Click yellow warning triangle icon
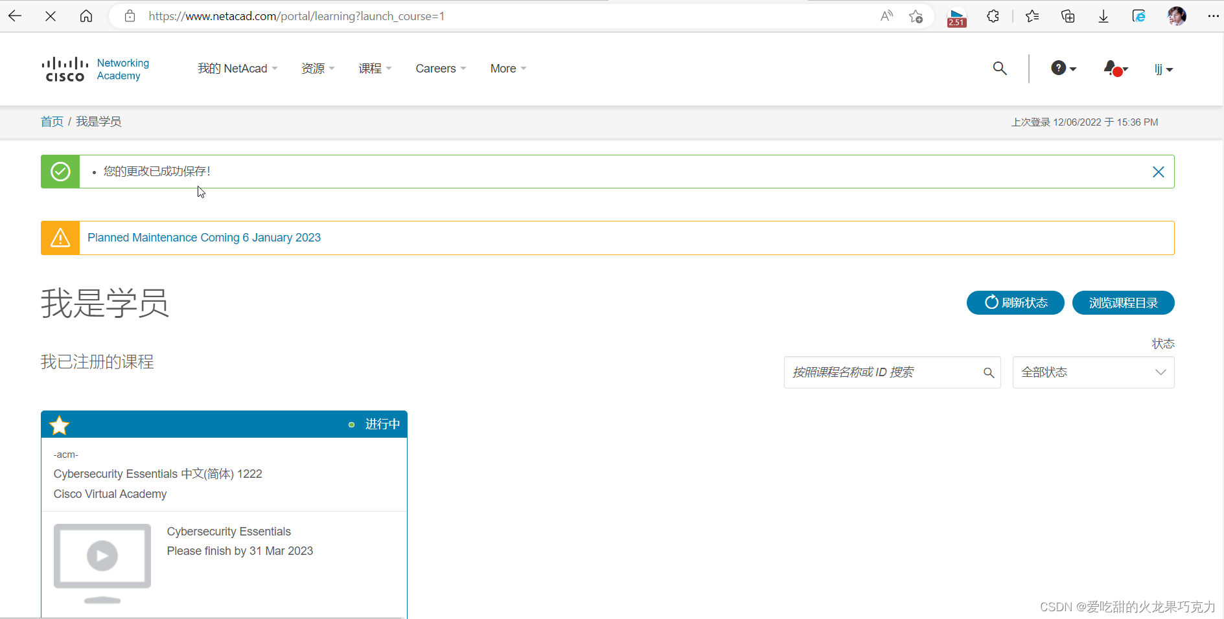 point(60,238)
